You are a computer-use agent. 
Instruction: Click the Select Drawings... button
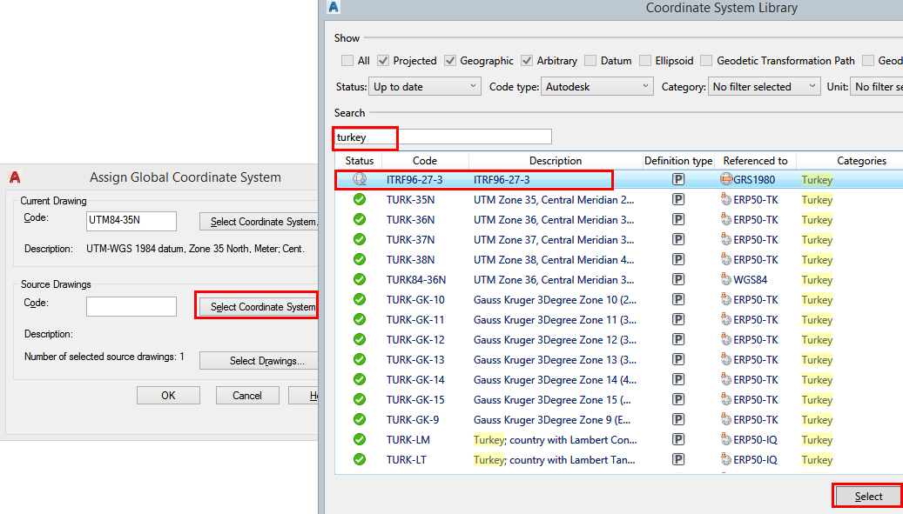[259, 361]
